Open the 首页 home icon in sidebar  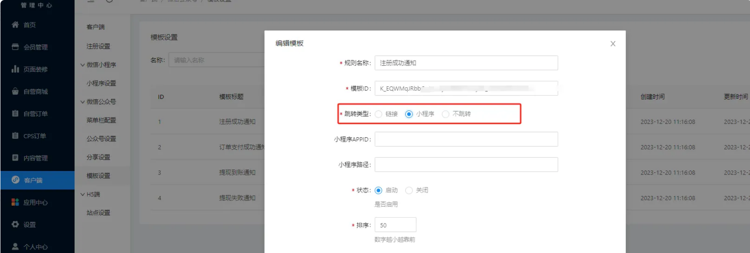click(15, 25)
